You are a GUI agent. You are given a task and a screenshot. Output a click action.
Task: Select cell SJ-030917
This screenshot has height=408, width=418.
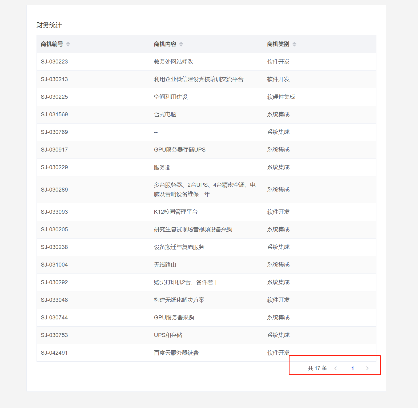pyautogui.click(x=93, y=150)
